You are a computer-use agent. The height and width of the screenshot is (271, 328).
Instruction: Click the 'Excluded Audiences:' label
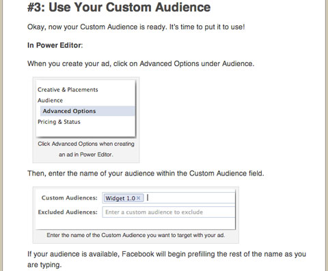coord(68,212)
